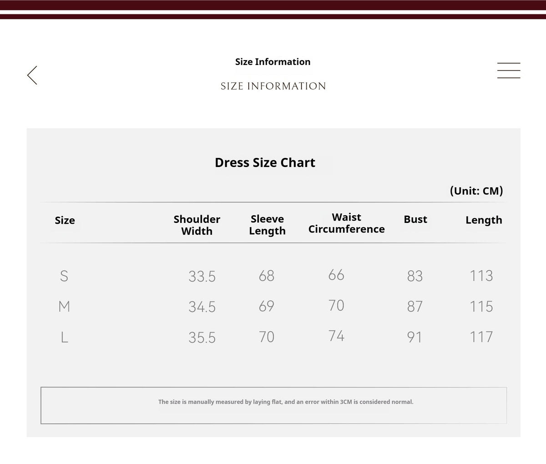
Task: Click the Length column header
Action: 484,220
